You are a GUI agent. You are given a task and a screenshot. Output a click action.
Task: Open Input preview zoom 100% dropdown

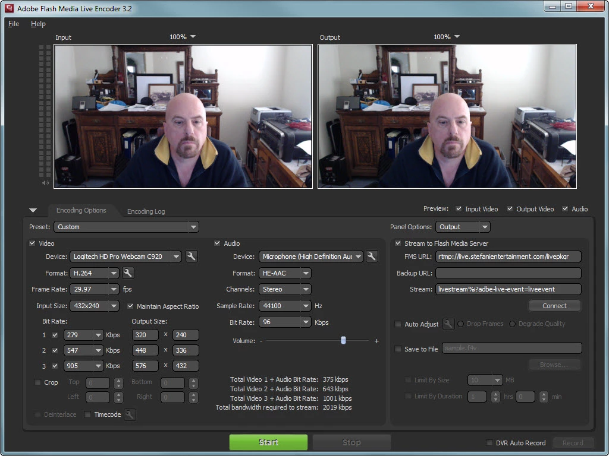coord(183,37)
